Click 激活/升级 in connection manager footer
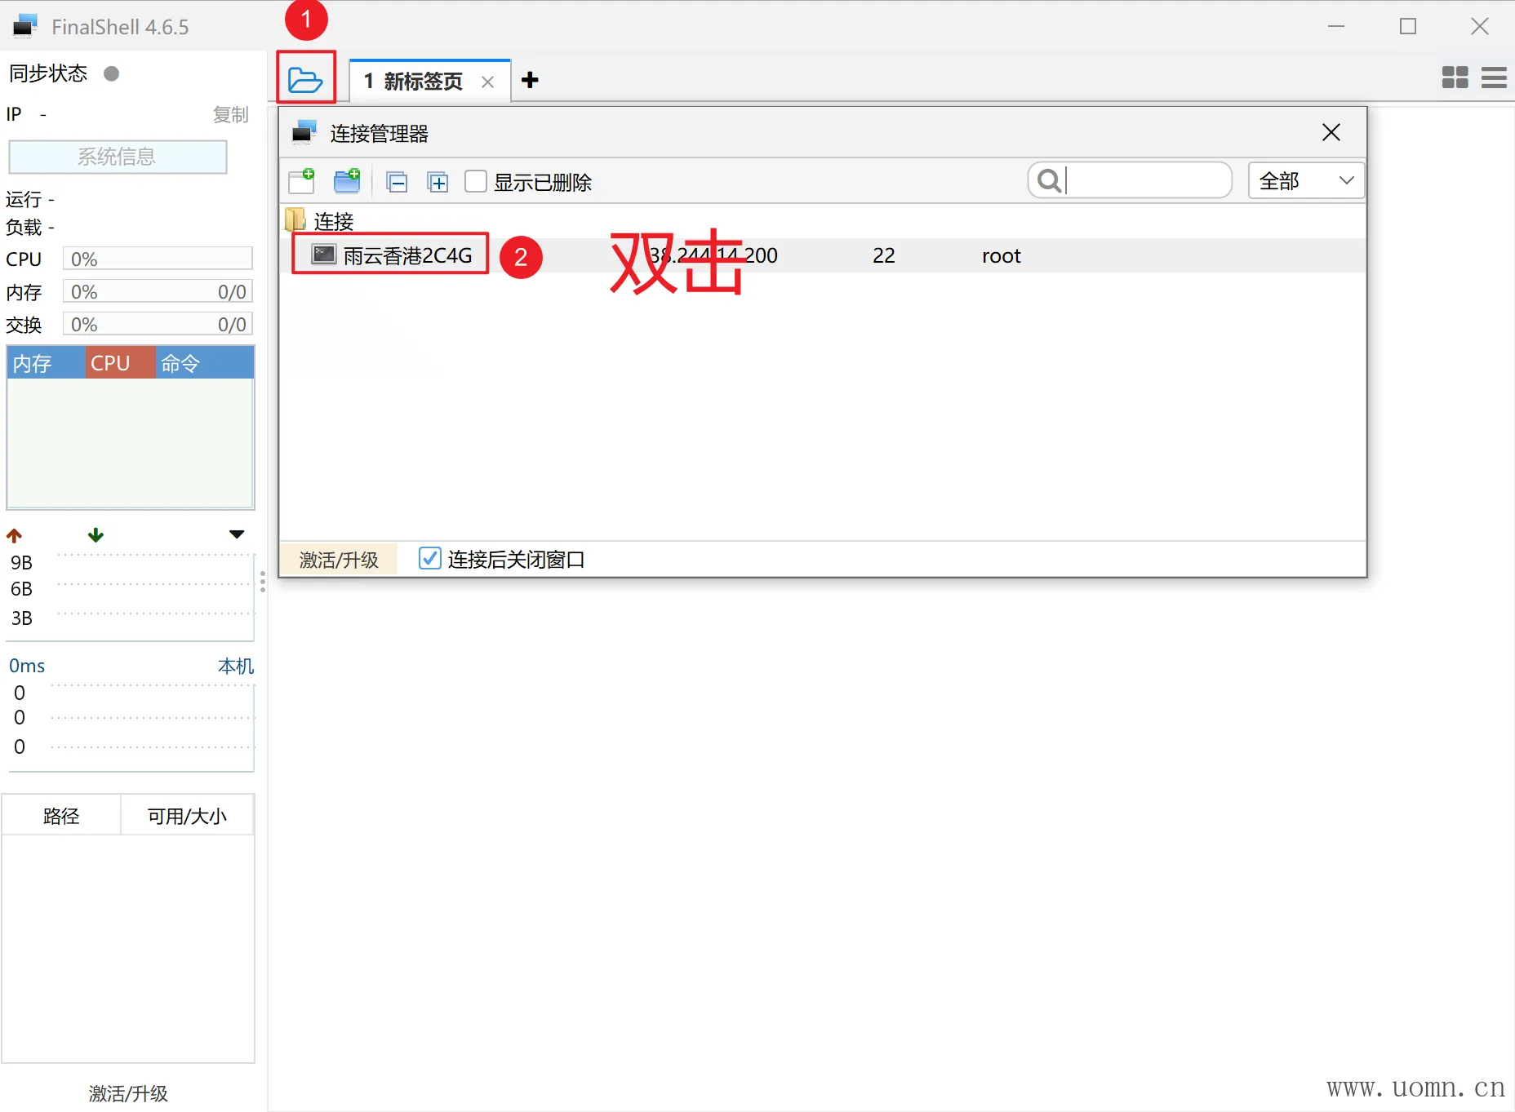This screenshot has height=1112, width=1515. [x=339, y=560]
